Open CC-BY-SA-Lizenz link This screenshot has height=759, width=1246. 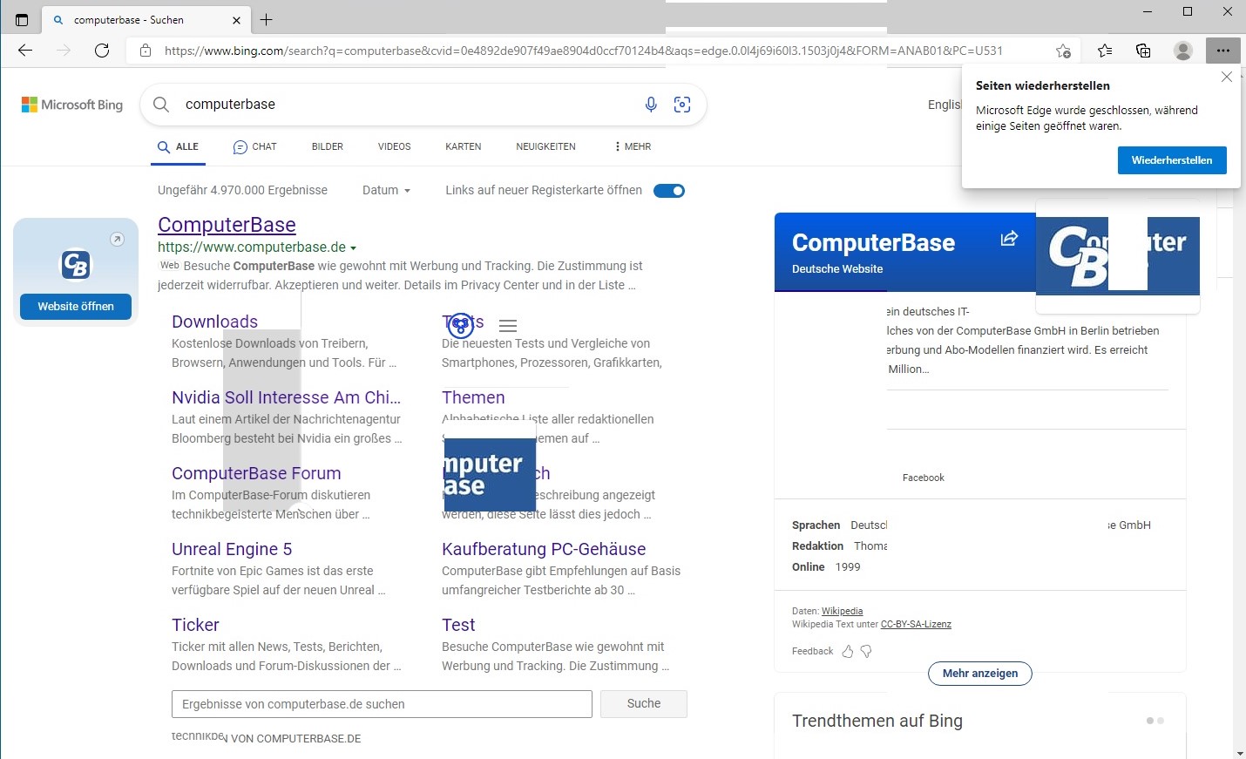(x=916, y=624)
